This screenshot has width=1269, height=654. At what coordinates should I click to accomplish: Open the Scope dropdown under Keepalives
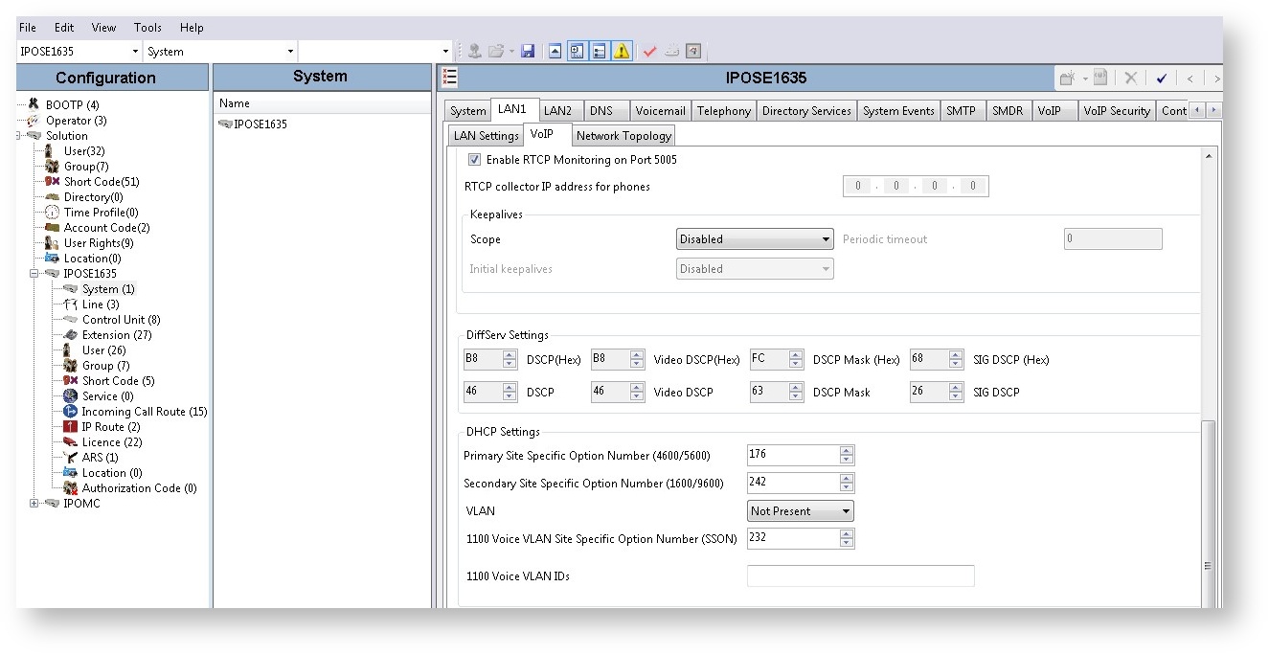tap(827, 238)
